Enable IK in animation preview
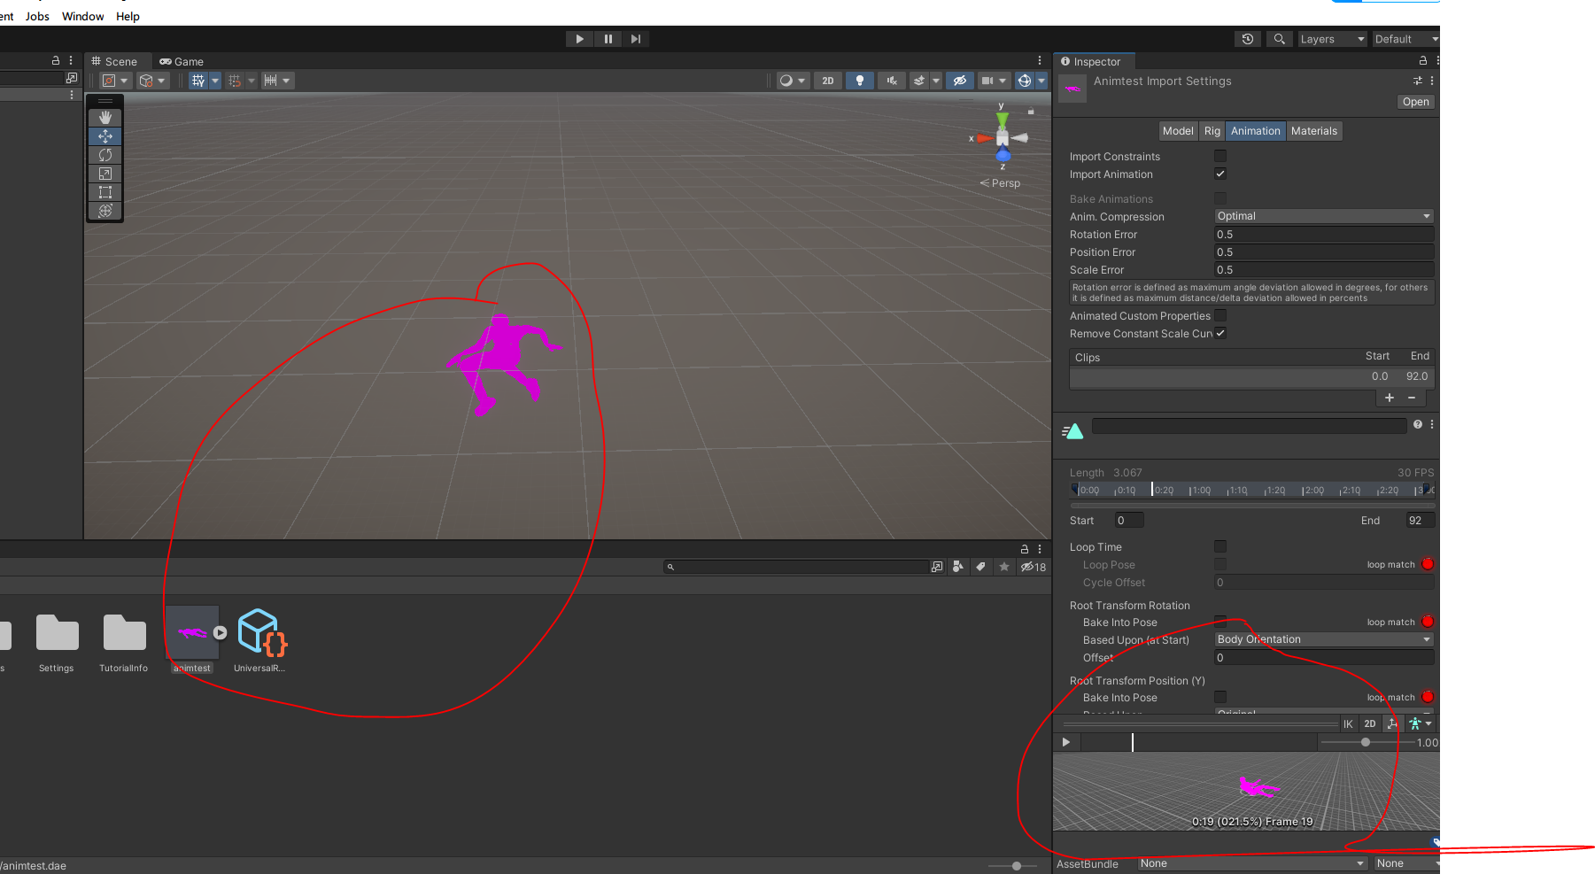This screenshot has height=874, width=1595. pos(1348,723)
